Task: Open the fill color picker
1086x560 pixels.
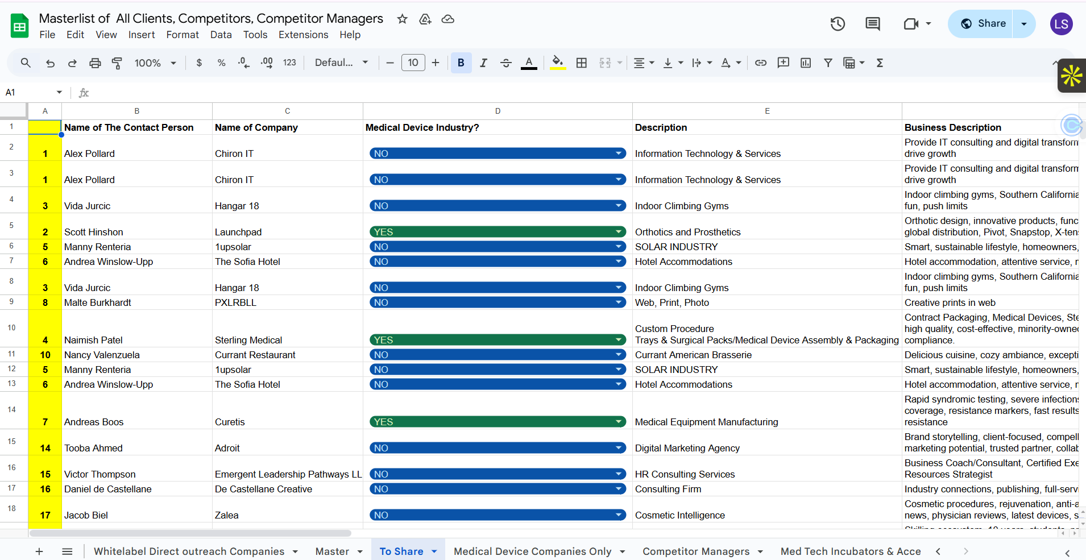Action: (558, 63)
